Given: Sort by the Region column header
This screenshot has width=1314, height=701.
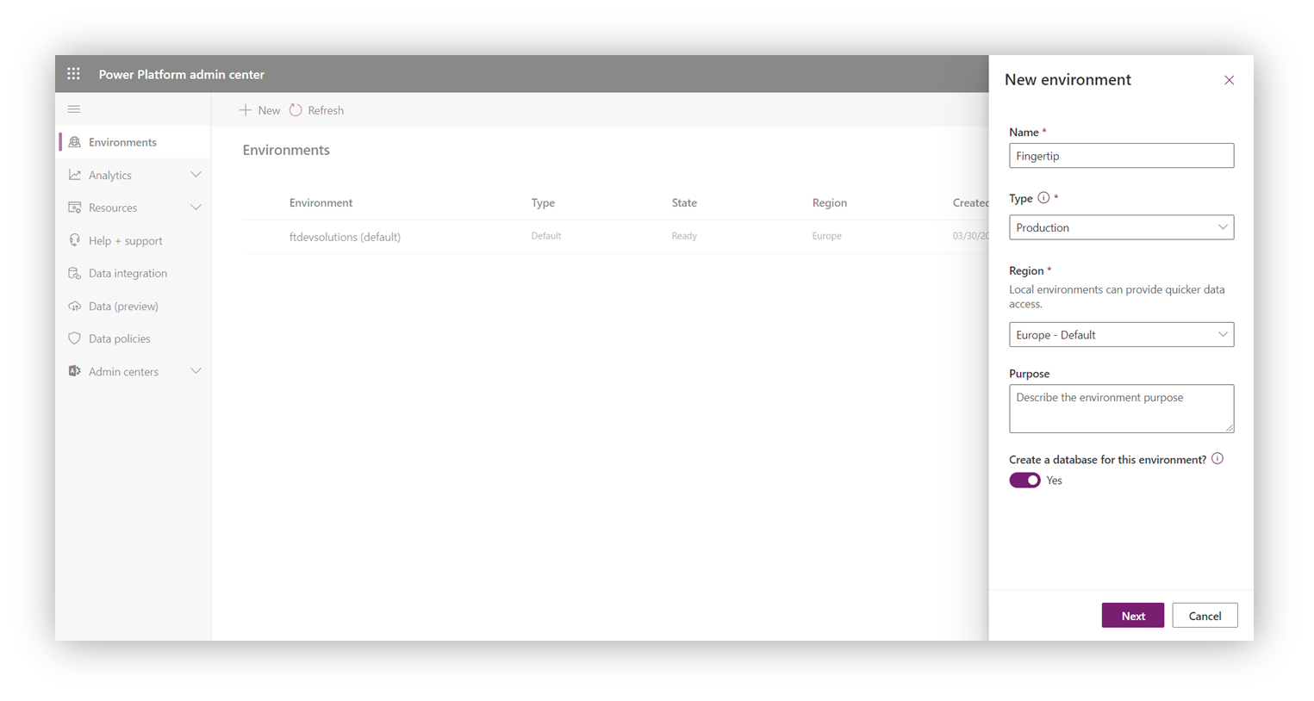Looking at the screenshot, I should (x=830, y=203).
